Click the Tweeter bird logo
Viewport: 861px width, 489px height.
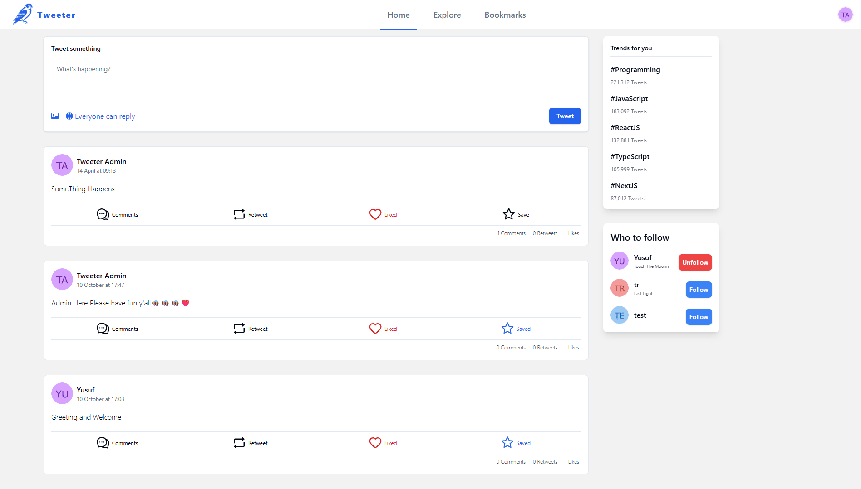point(22,14)
